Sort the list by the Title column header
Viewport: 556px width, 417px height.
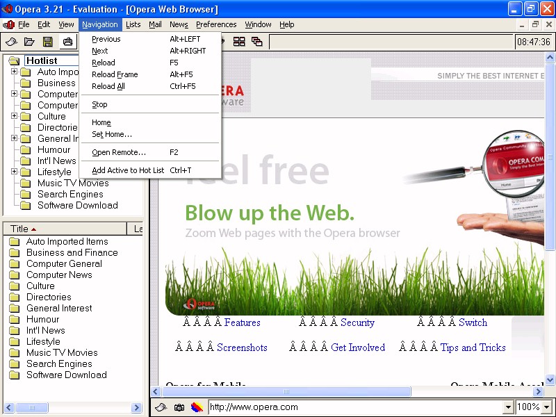pyautogui.click(x=65, y=229)
